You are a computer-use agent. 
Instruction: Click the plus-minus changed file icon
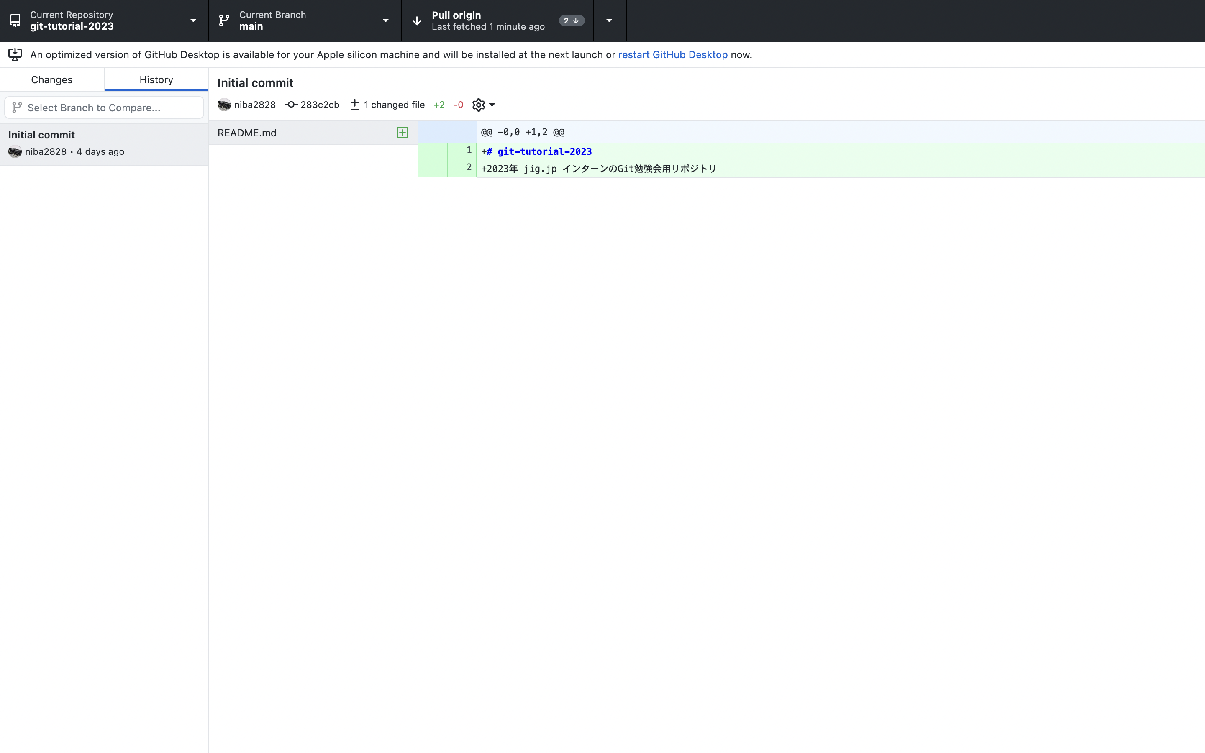[x=354, y=105]
